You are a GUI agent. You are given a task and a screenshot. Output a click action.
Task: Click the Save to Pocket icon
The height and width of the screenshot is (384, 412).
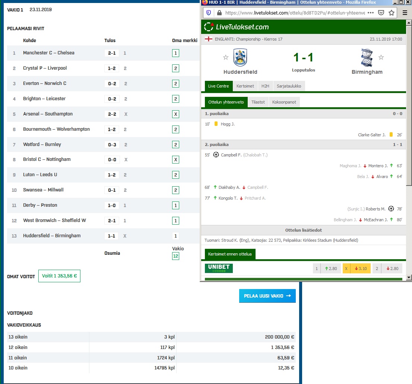coord(381,13)
